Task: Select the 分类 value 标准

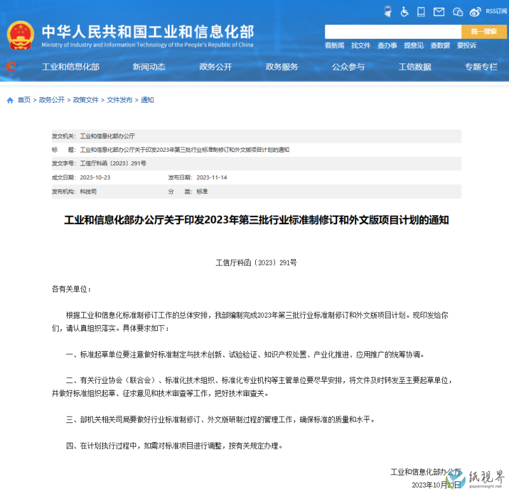Action: point(202,192)
